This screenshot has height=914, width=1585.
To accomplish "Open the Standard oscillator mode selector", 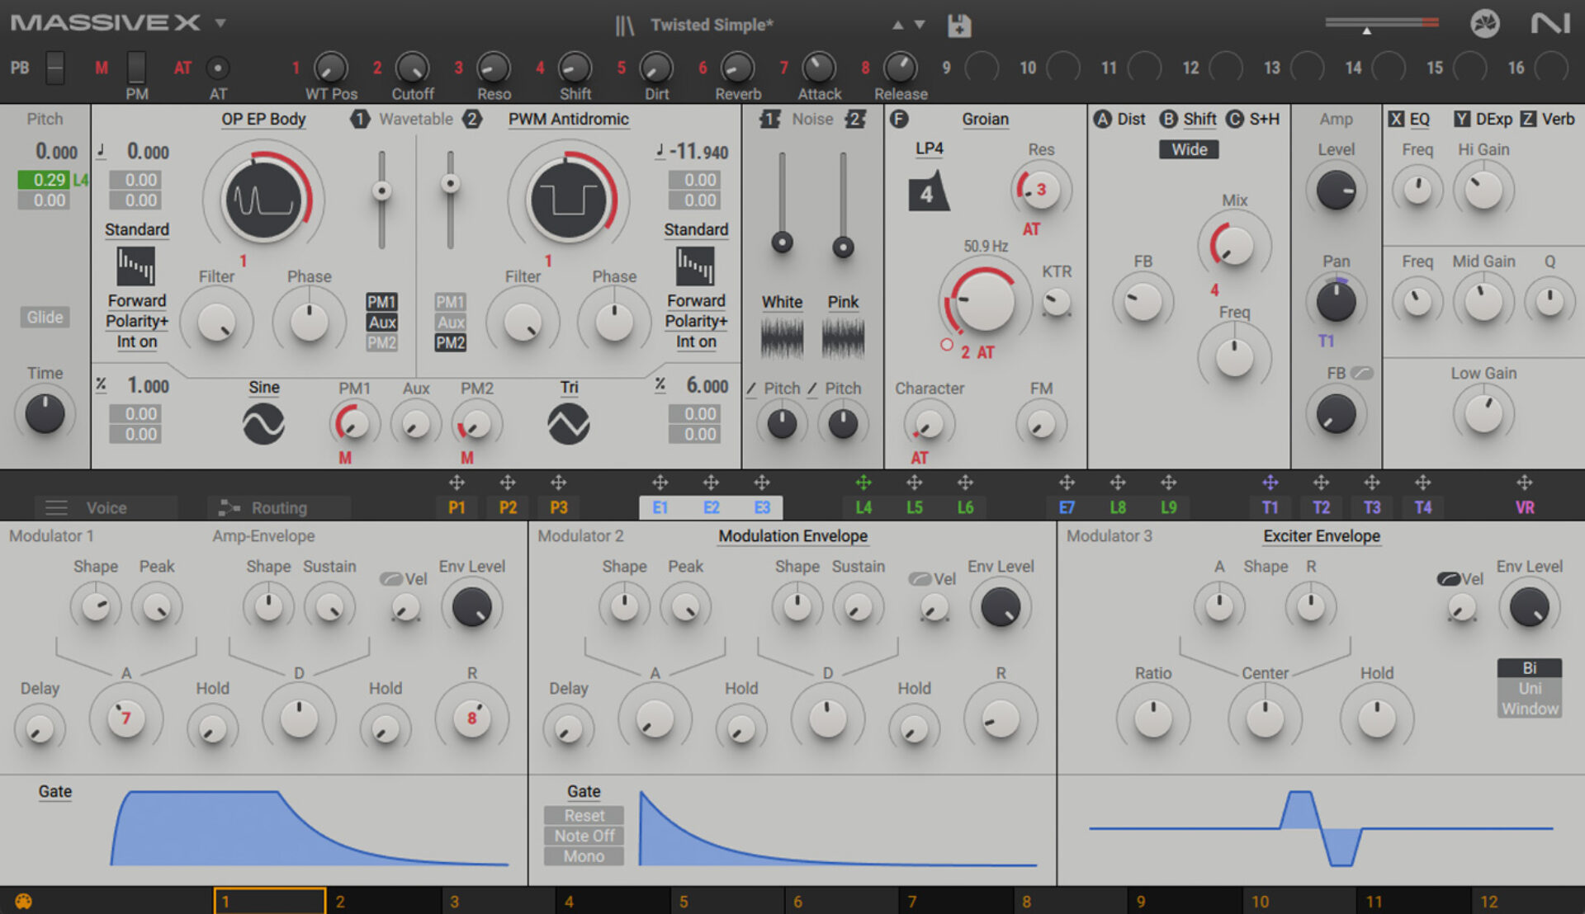I will [x=136, y=229].
